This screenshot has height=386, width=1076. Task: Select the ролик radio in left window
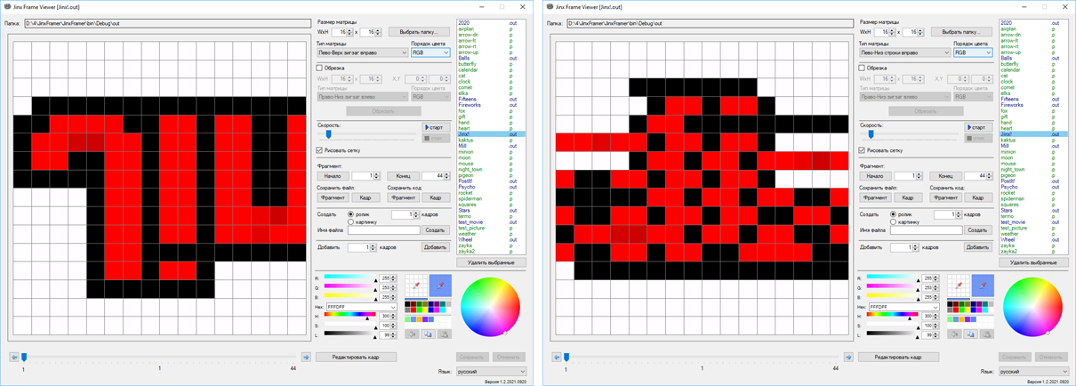click(351, 214)
